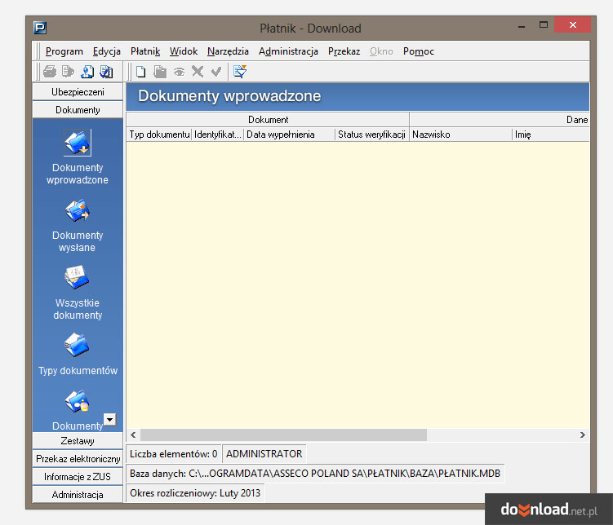Click the print toolbar icon
Image resolution: width=613 pixels, height=525 pixels.
click(x=50, y=72)
